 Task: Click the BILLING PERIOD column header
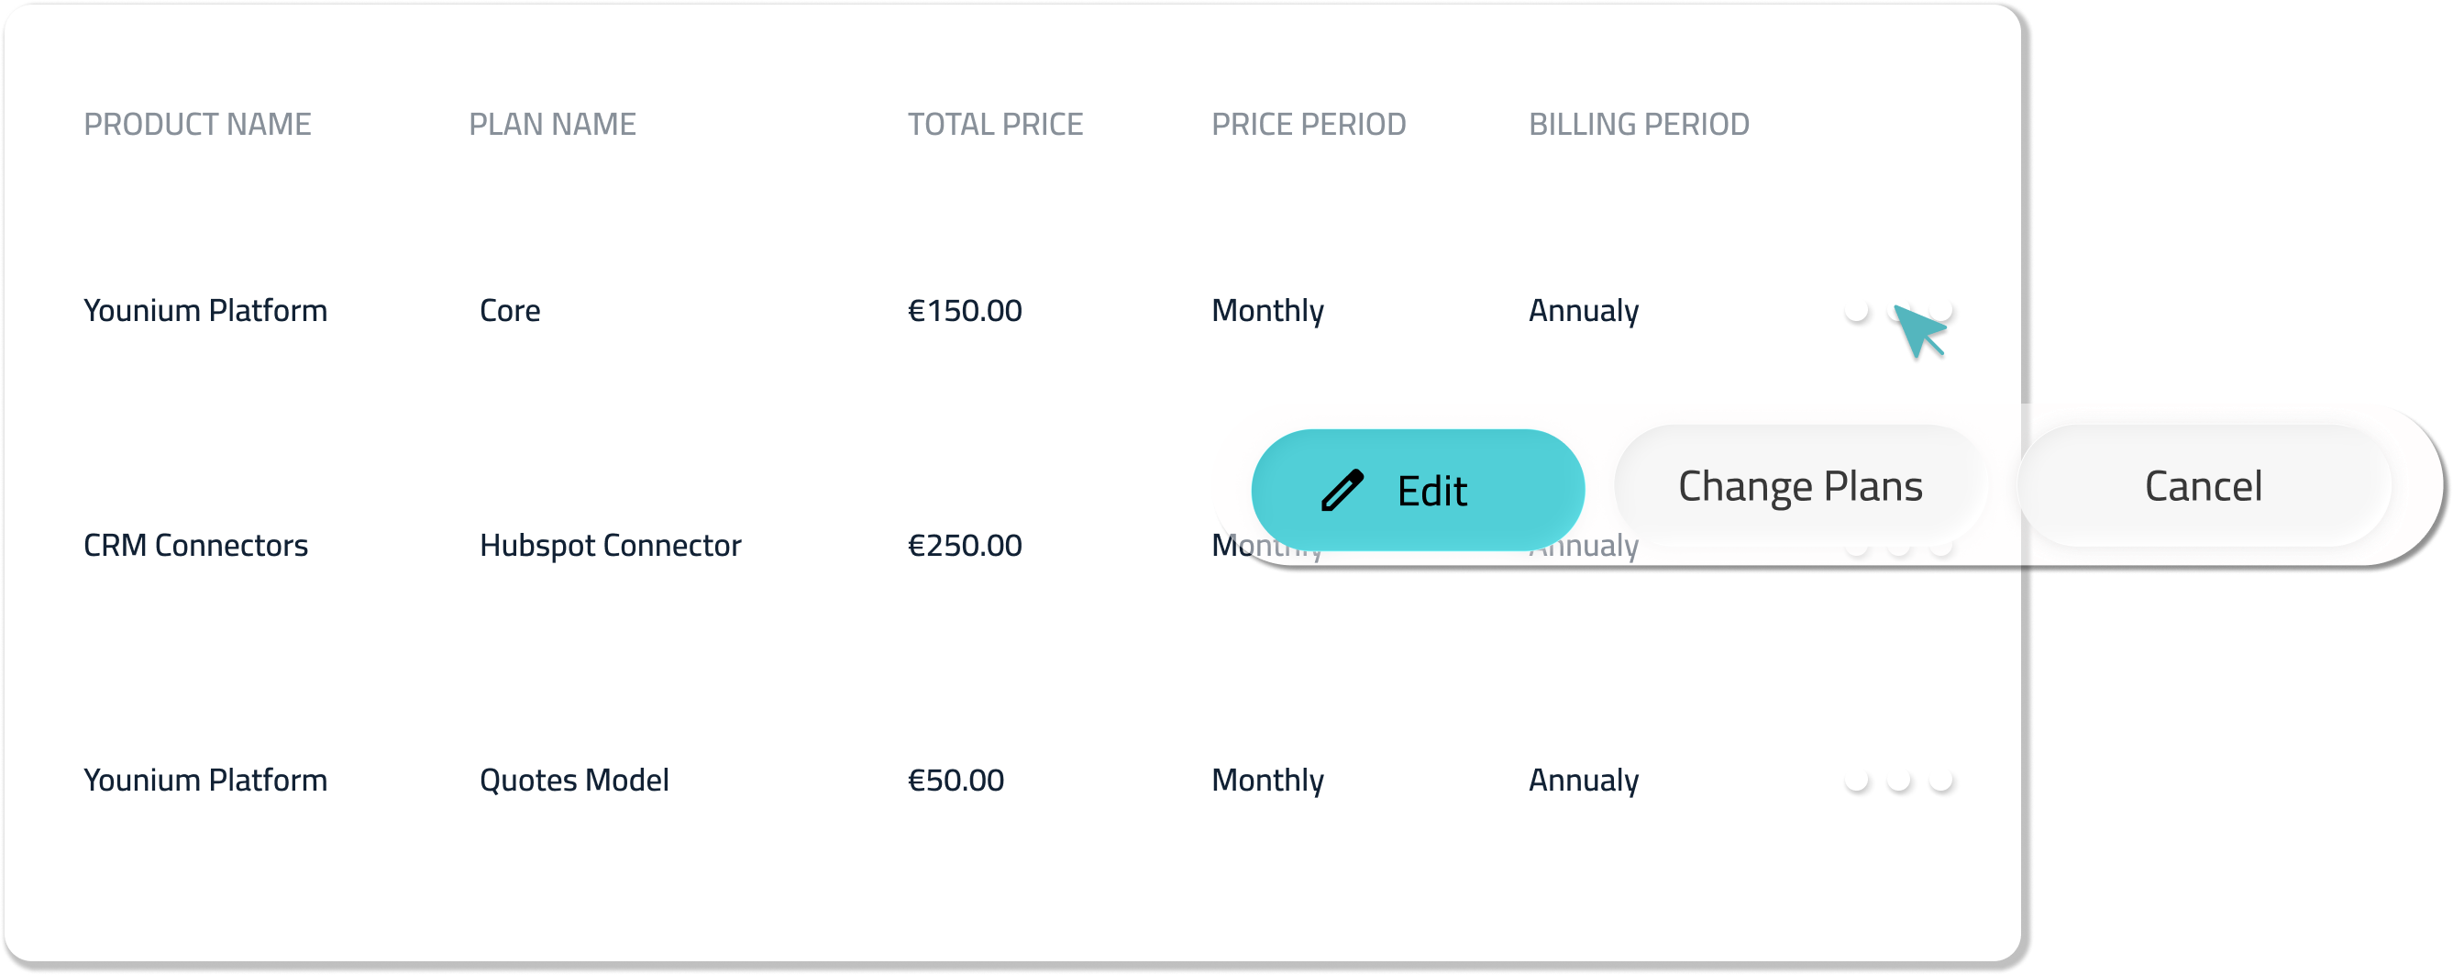pos(1638,124)
